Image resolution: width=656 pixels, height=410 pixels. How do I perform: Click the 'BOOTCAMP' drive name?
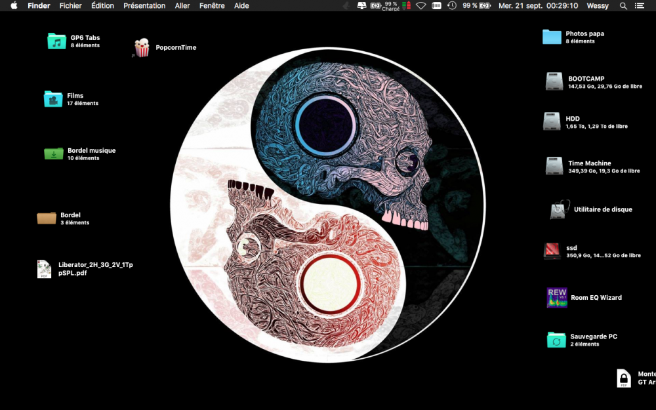coord(586,78)
